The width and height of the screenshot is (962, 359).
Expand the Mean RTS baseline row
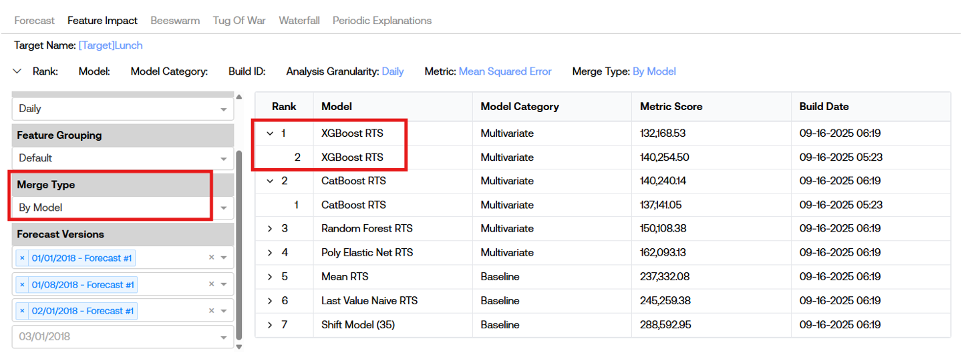[270, 276]
